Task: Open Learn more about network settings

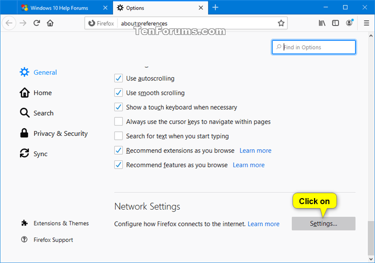Action: click(263, 224)
